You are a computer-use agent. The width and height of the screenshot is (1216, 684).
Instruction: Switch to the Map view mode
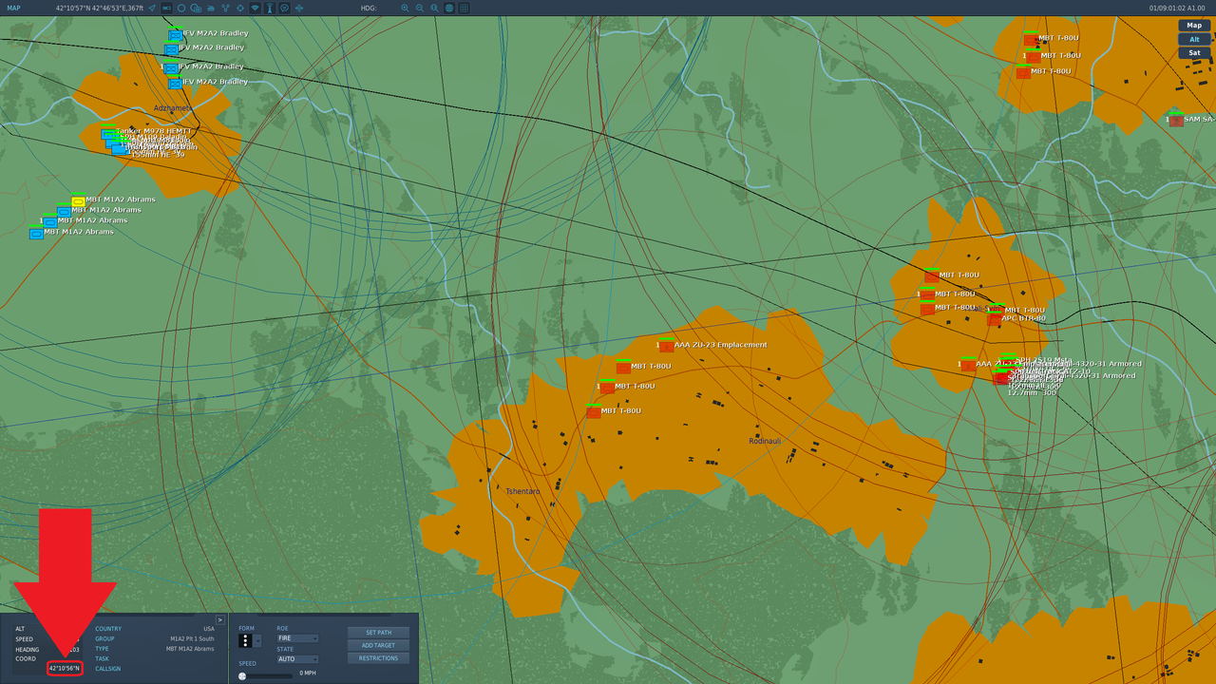pos(1194,26)
